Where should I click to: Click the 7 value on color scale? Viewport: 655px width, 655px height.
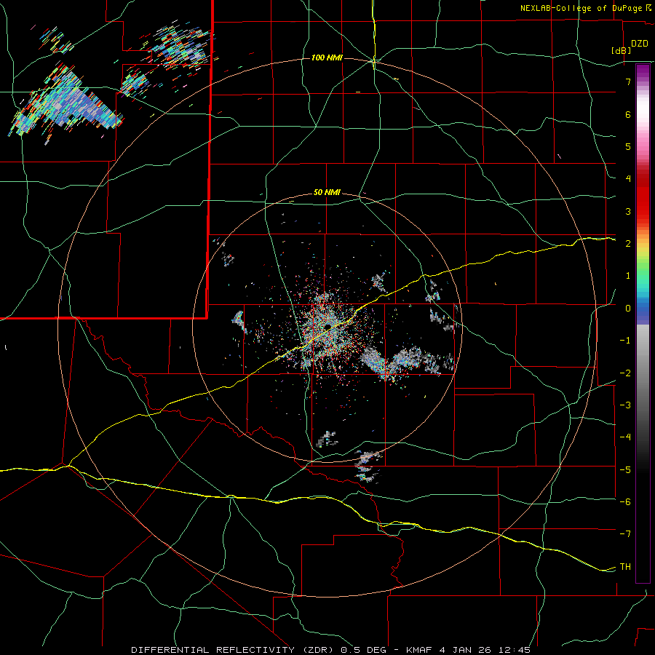tap(627, 82)
